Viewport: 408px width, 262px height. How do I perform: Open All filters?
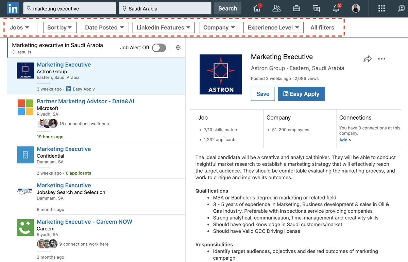tap(322, 28)
